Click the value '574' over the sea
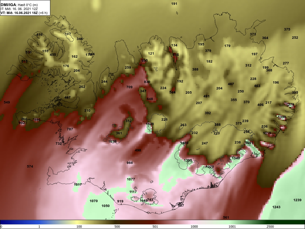Screen dimensions: 305x229 coord(30,166)
